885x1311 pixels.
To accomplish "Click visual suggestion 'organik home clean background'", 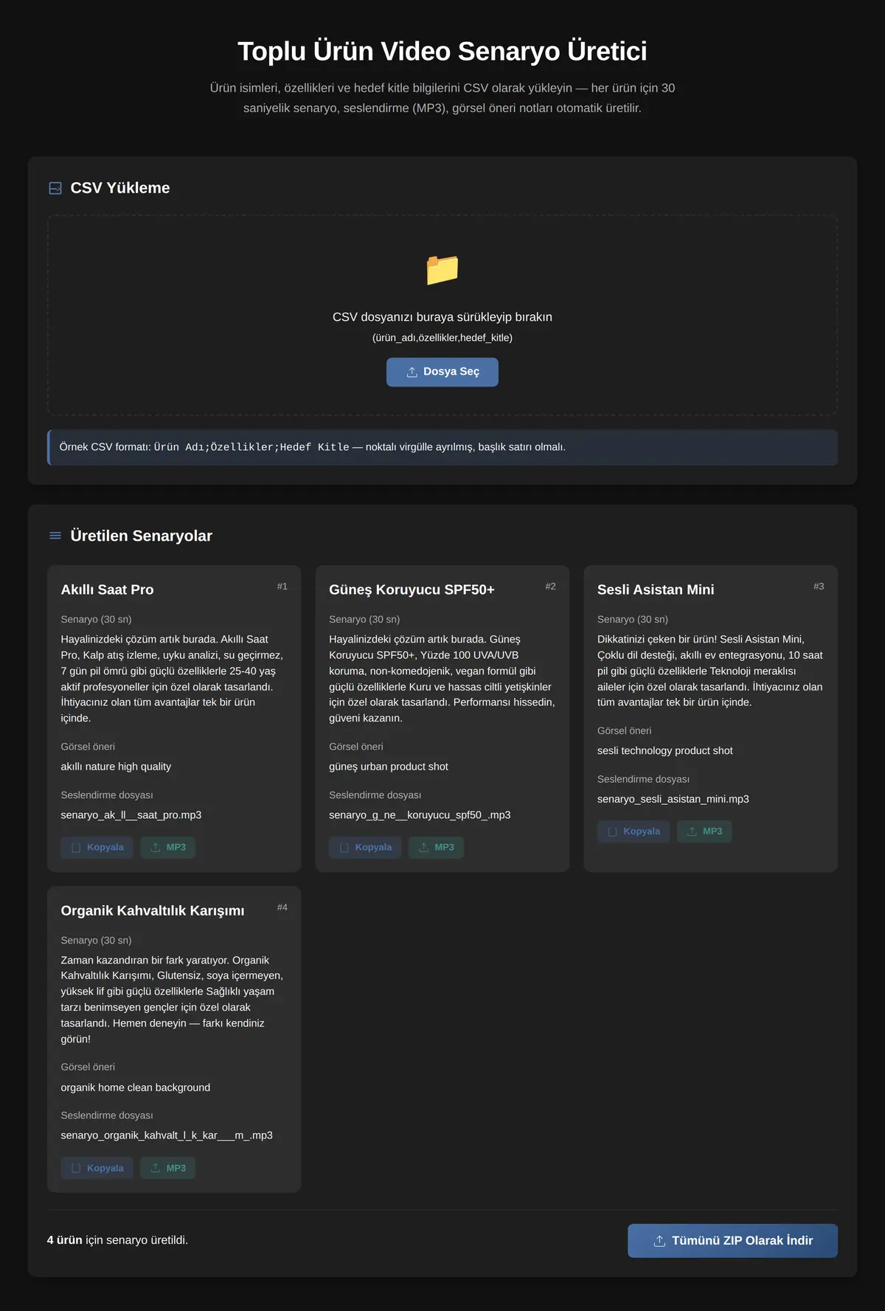I will (136, 1087).
